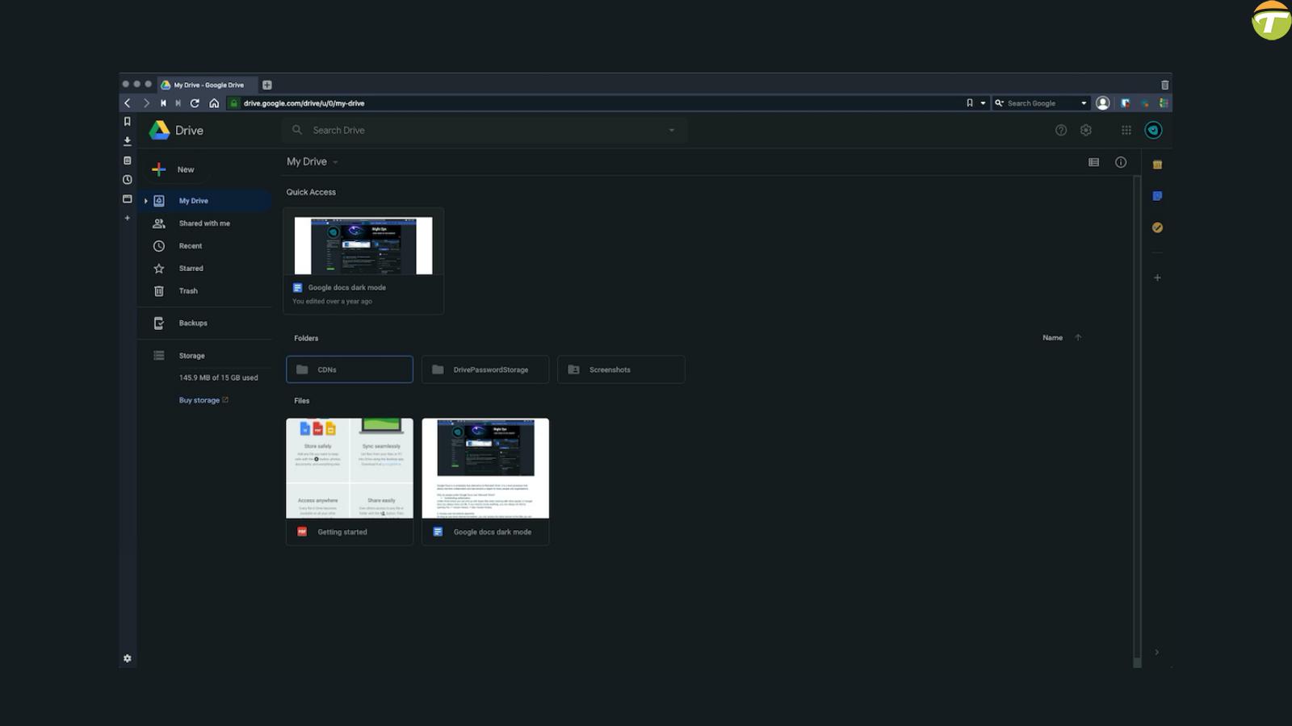Click the Name sort column label
Image resolution: width=1292 pixels, height=726 pixels.
coord(1052,337)
